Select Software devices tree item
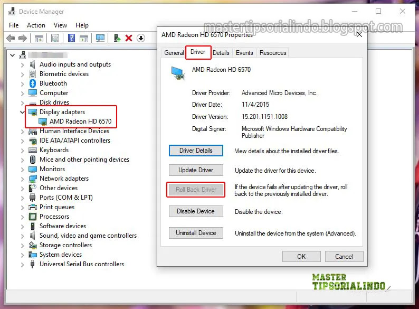This screenshot has height=309, width=419. coord(63,226)
